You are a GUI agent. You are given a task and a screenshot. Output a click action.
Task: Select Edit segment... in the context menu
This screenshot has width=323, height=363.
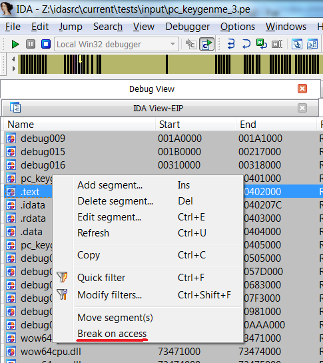[109, 217]
